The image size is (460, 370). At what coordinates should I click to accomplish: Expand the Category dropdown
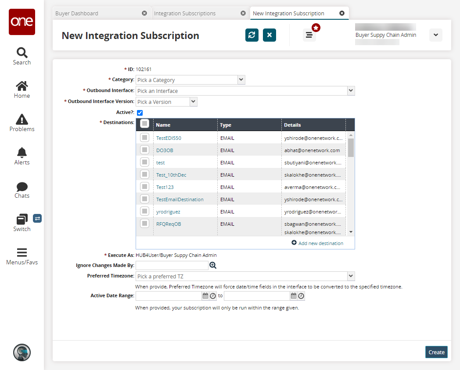(x=241, y=80)
